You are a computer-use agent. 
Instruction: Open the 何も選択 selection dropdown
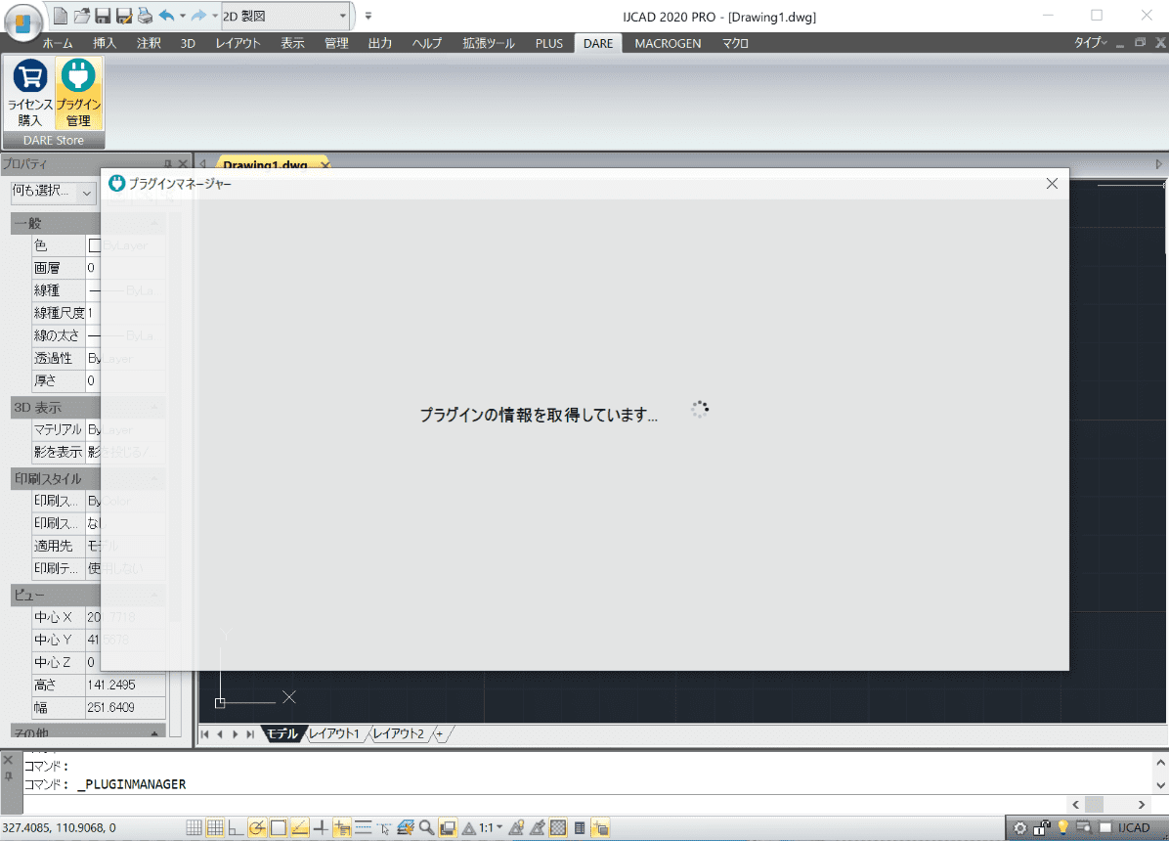coord(53,193)
